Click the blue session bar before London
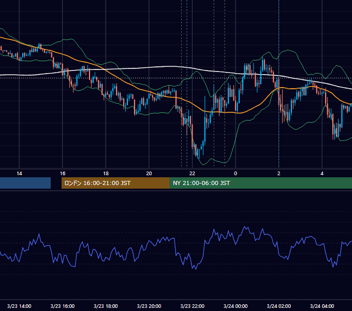352x311 pixels. tap(25, 183)
